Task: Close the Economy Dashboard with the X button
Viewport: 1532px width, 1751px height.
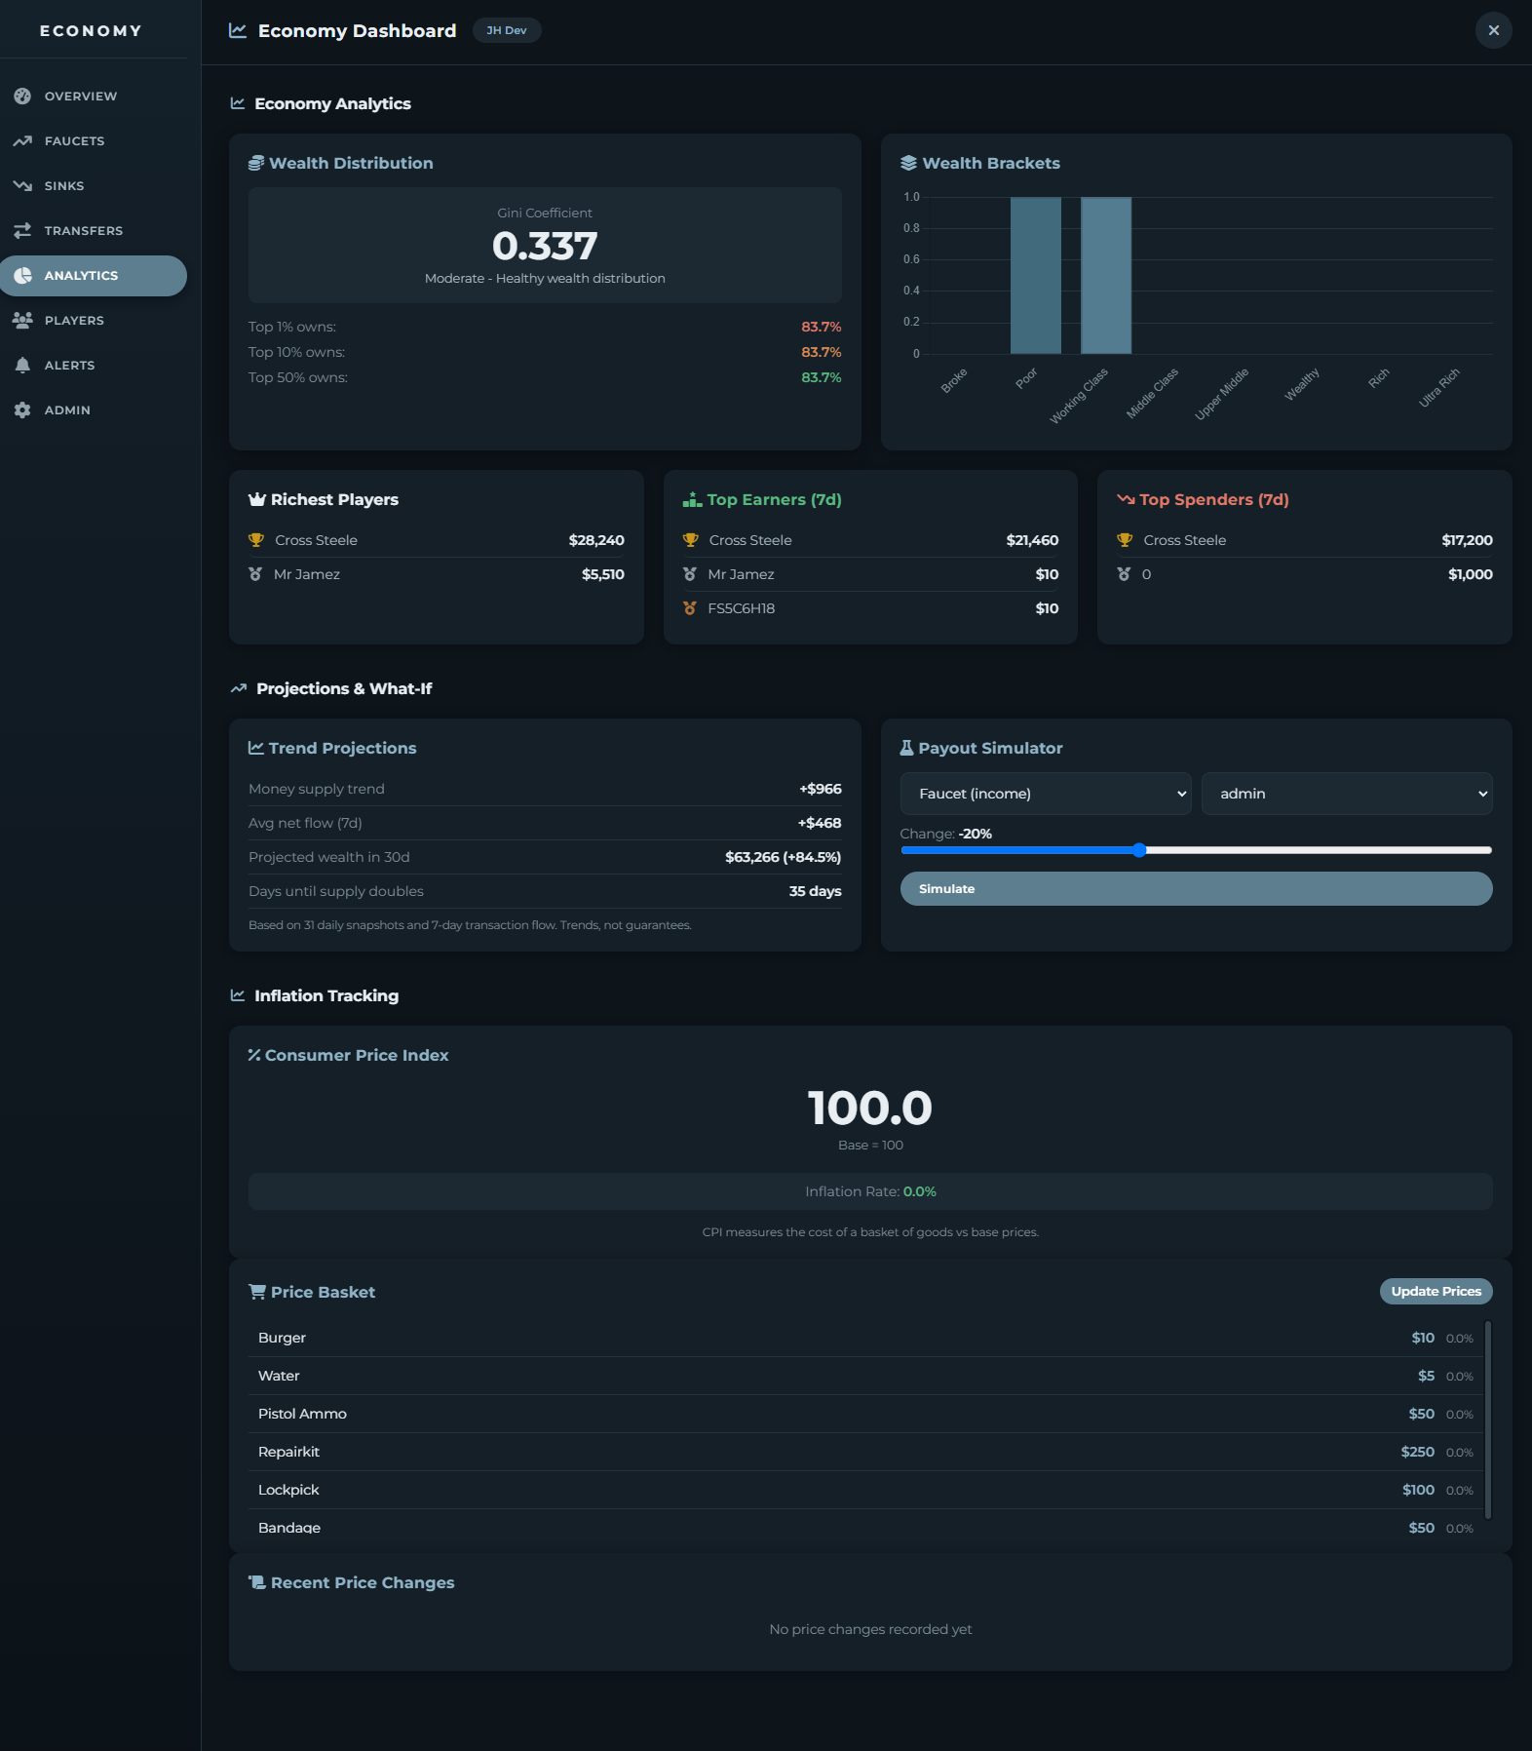Action: [x=1493, y=30]
